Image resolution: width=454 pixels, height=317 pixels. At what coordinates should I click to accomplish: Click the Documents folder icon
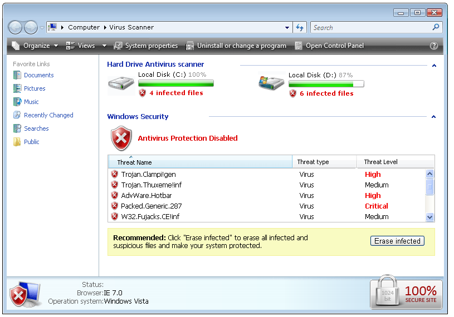click(17, 75)
